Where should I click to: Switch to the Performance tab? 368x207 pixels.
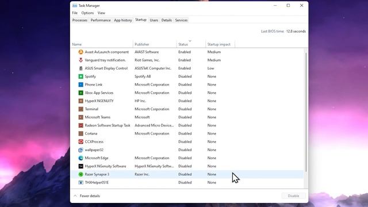(101, 20)
